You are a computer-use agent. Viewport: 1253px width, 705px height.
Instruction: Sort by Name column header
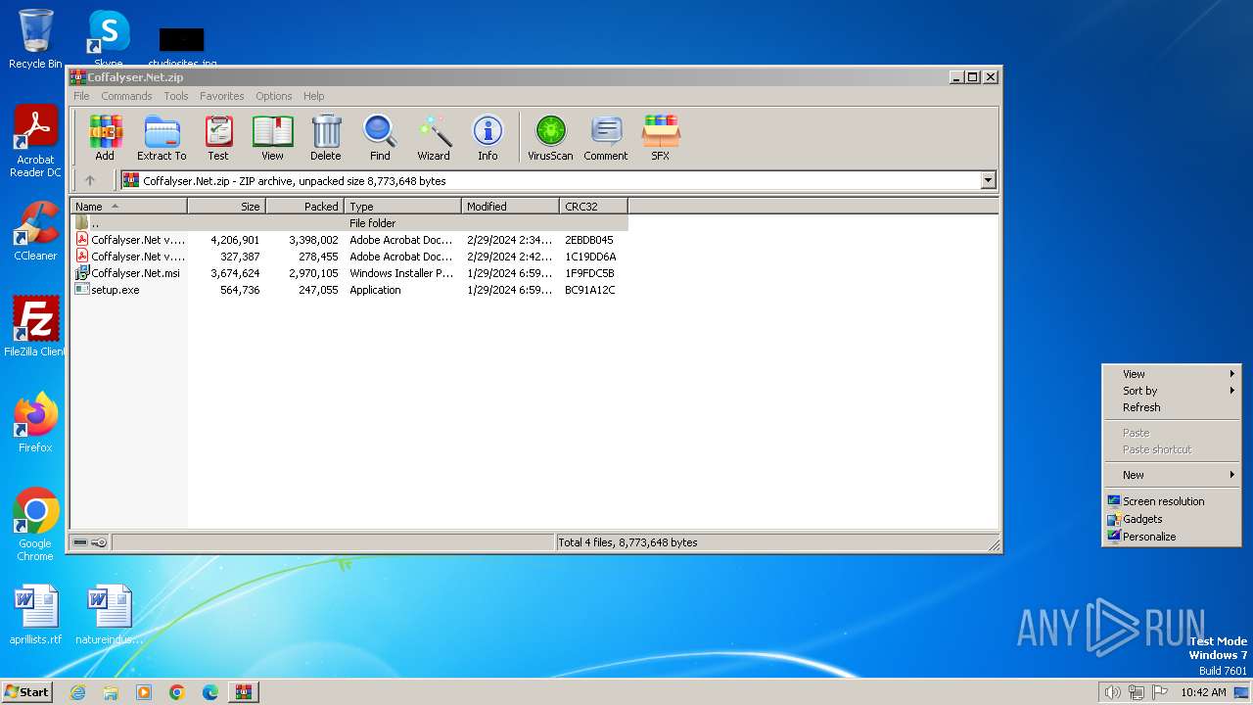pos(129,207)
